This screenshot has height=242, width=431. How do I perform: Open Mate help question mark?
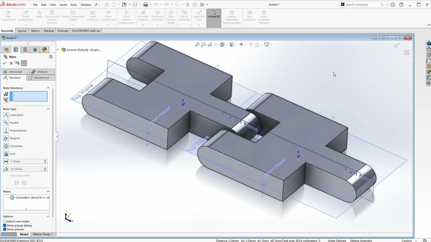click(51, 57)
